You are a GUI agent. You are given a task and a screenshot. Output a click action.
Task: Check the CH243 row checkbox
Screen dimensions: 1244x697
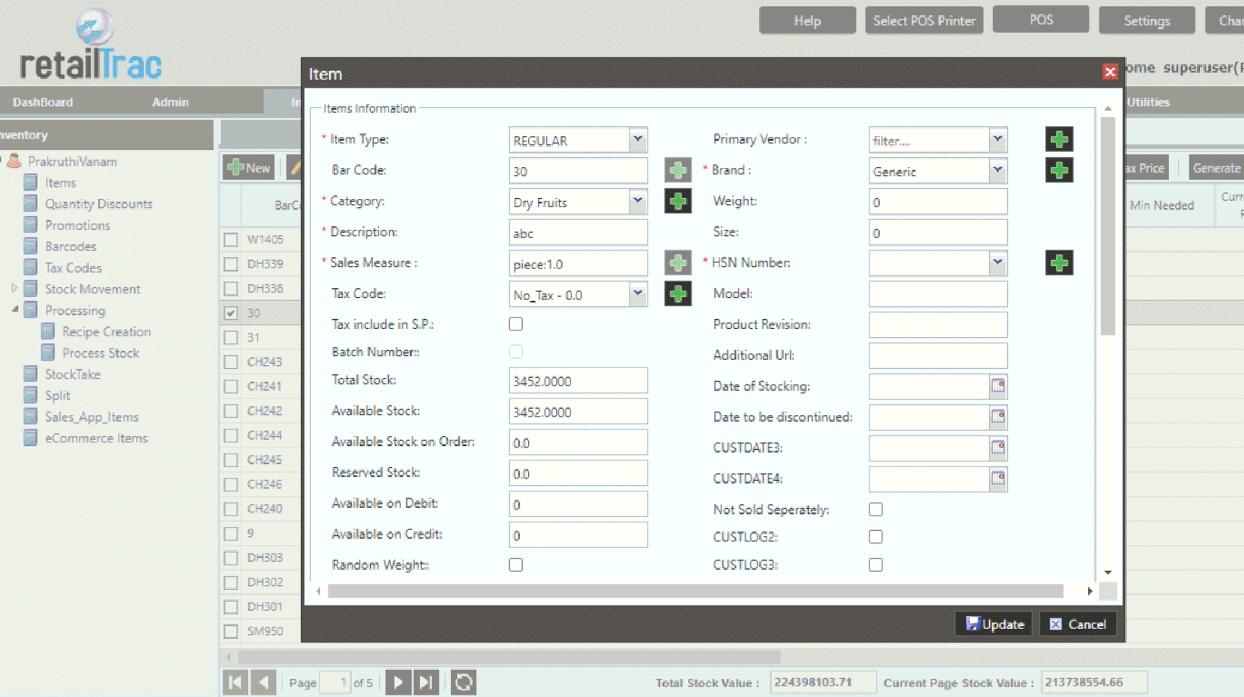click(x=231, y=362)
